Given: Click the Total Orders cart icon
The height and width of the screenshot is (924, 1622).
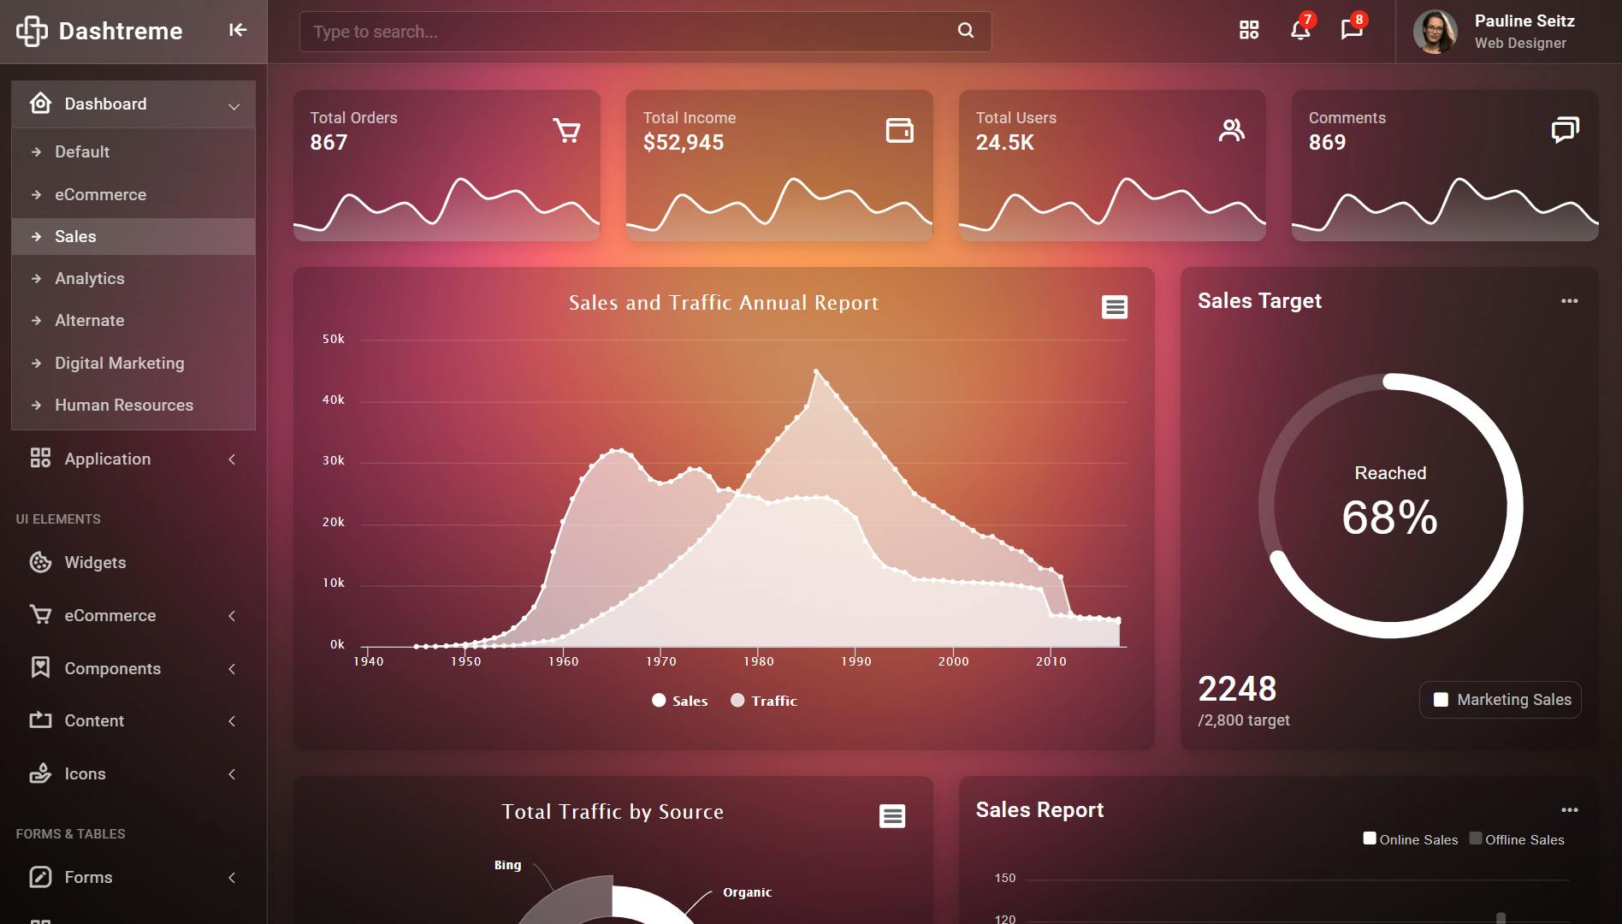Looking at the screenshot, I should pos(566,130).
